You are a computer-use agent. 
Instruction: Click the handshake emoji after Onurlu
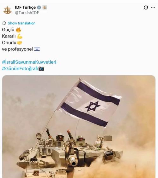pos(19,43)
